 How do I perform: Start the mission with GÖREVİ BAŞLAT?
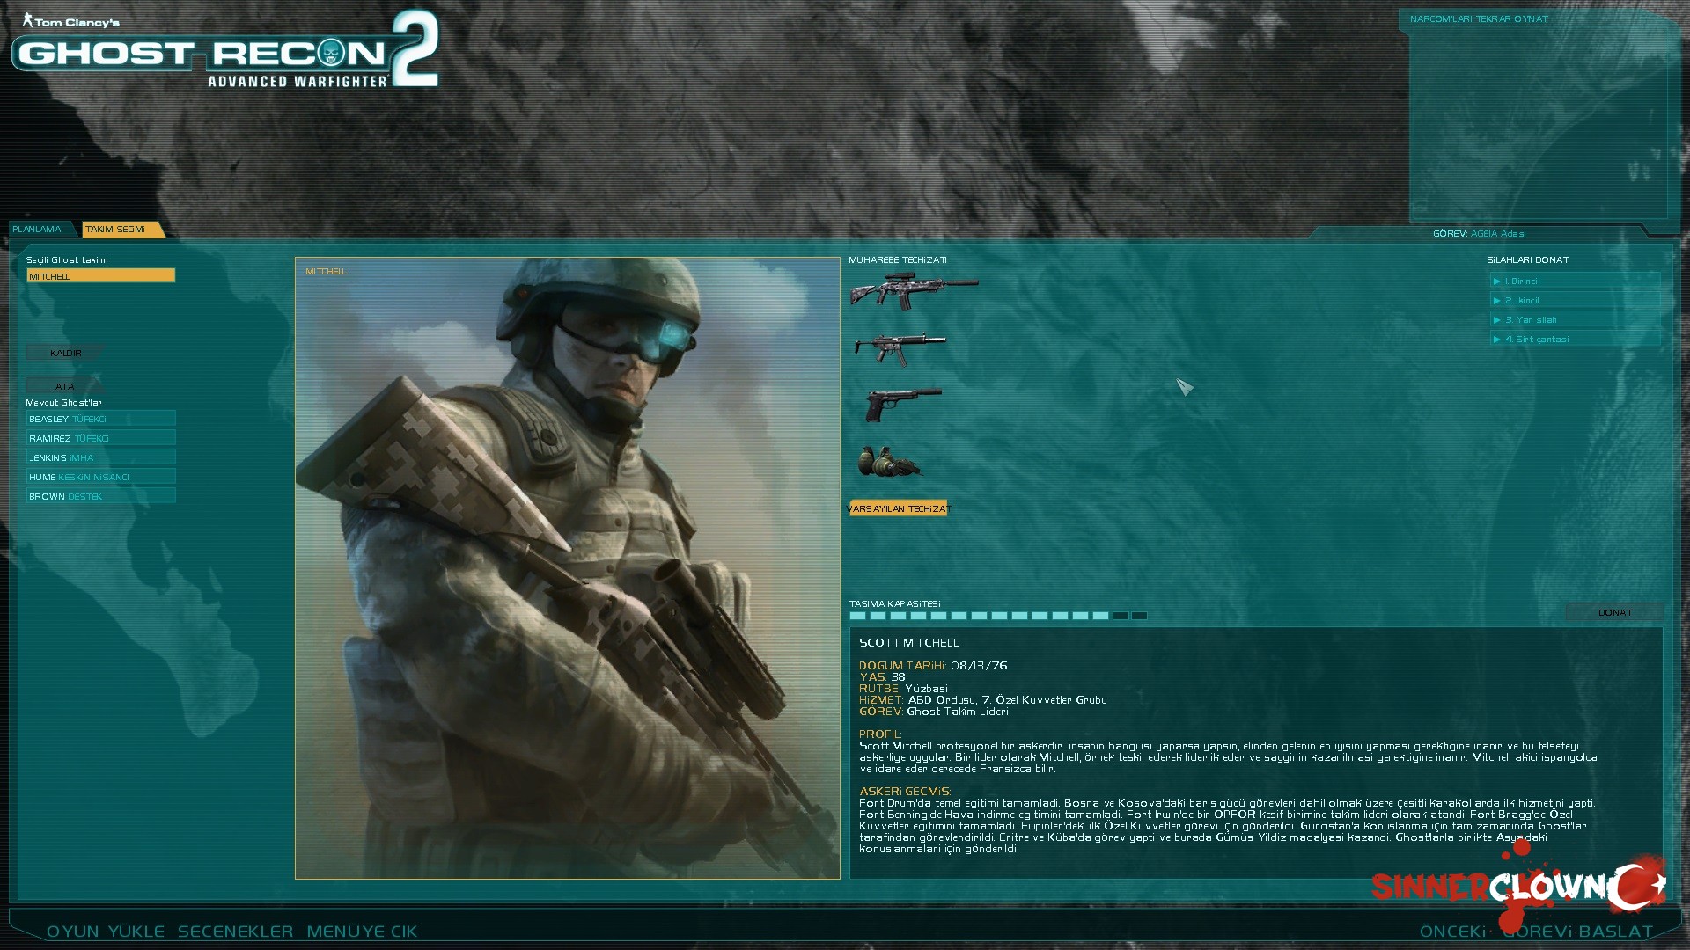point(1577,932)
